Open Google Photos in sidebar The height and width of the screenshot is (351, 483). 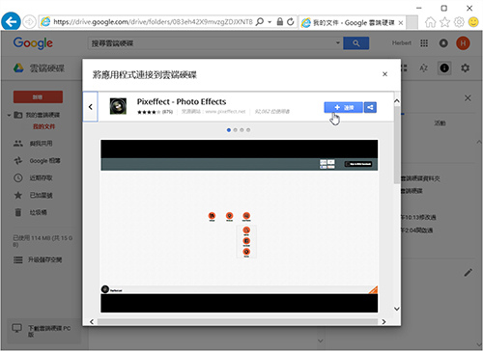[x=44, y=161]
